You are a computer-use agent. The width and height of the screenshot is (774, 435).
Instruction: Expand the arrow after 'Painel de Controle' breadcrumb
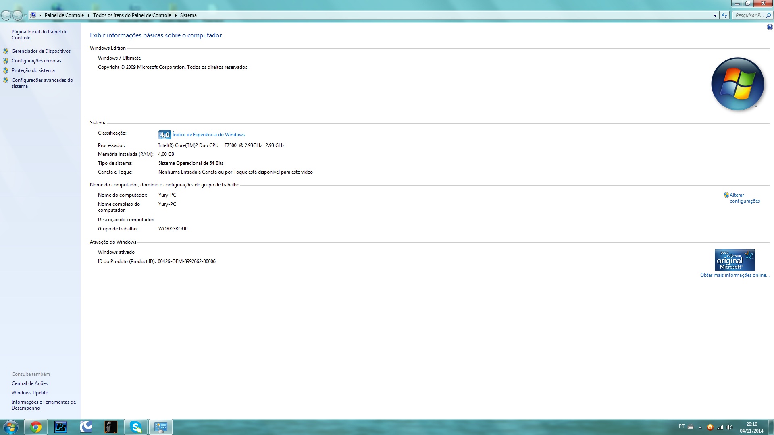click(x=88, y=15)
